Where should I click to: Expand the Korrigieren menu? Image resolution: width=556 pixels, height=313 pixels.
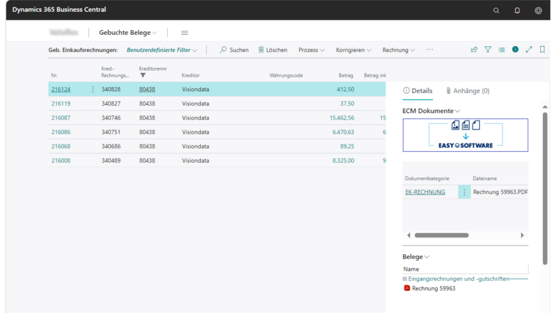click(x=353, y=50)
